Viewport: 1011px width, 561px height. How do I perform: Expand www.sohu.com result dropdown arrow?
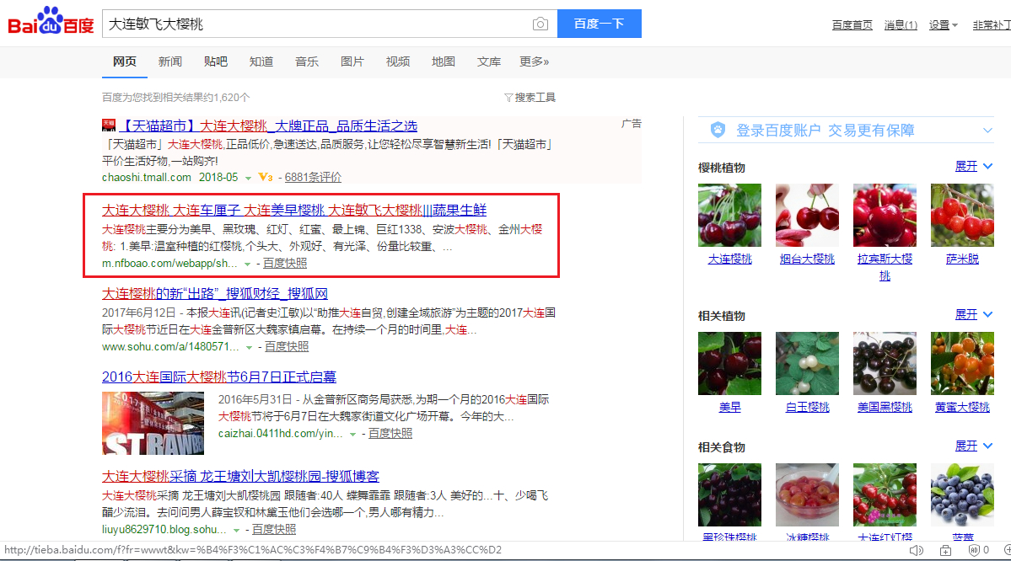[249, 348]
